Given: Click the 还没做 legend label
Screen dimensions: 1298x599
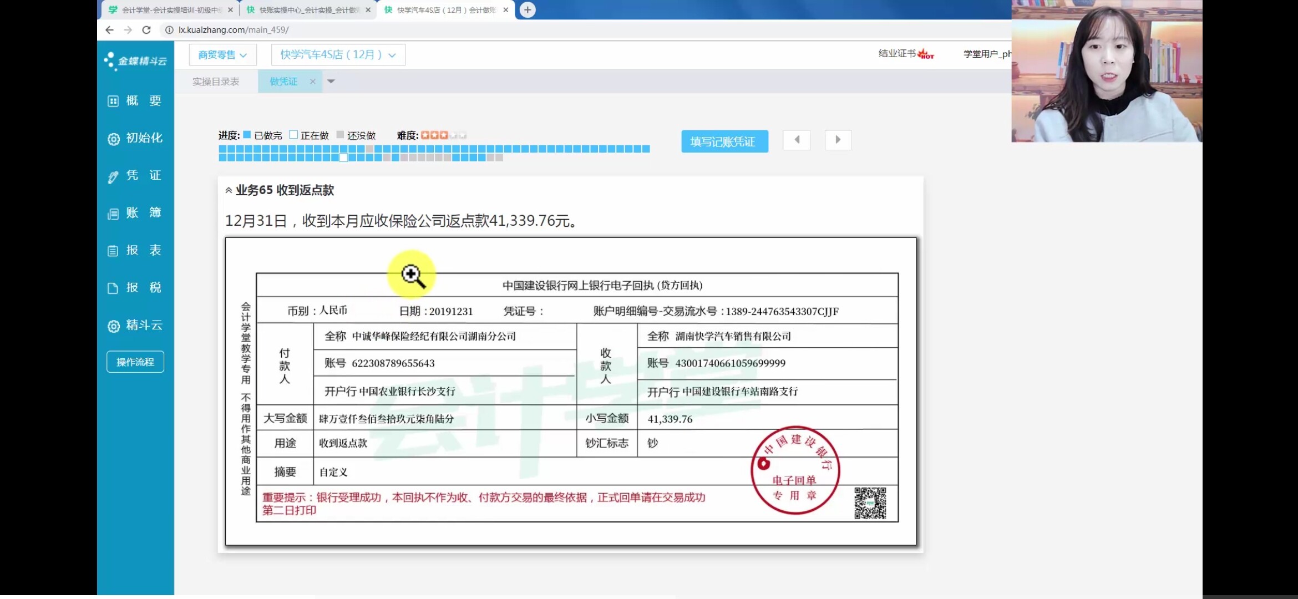Looking at the screenshot, I should [x=361, y=135].
